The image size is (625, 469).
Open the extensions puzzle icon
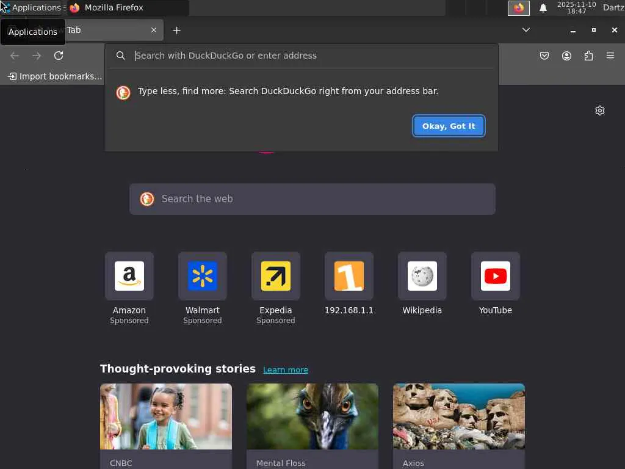point(588,56)
